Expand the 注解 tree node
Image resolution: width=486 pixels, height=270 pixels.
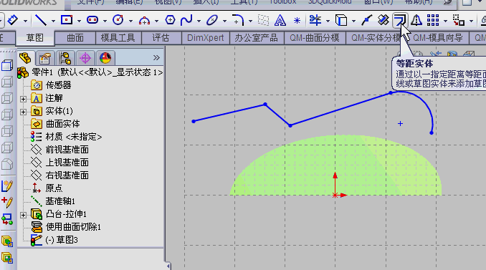[23, 99]
